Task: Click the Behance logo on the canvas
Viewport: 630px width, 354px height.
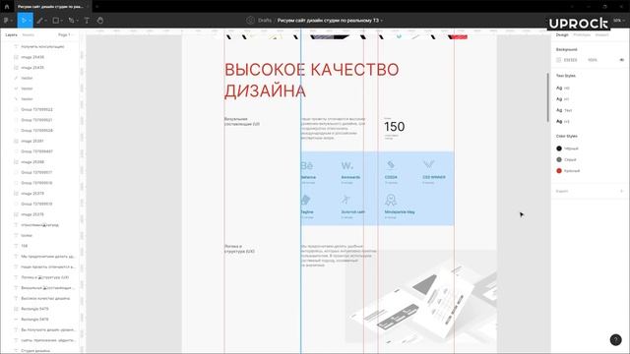Action: tap(307, 165)
